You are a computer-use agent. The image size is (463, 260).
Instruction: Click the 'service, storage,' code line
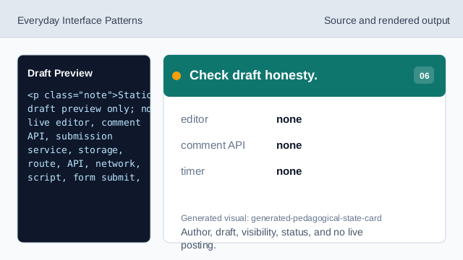(75, 150)
